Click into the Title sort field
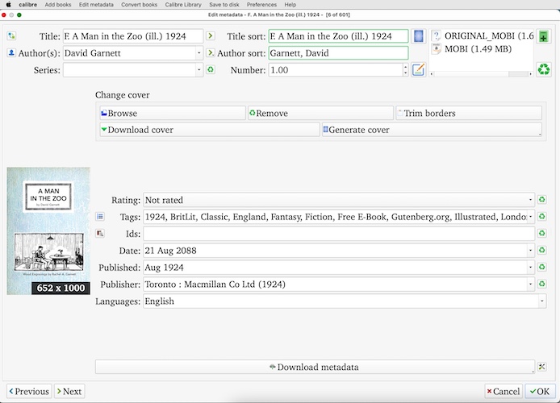The width and height of the screenshot is (560, 403). point(338,36)
